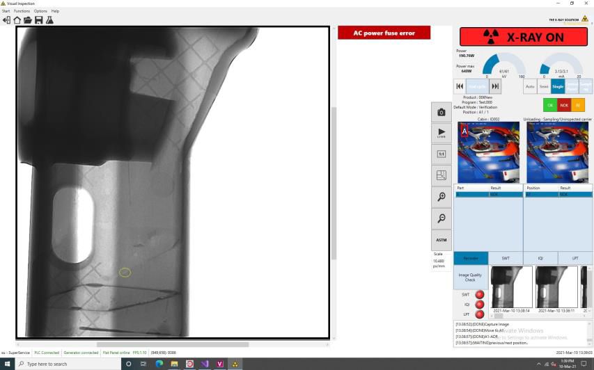
Task: Save using the floppy disk icon
Action: (39, 20)
